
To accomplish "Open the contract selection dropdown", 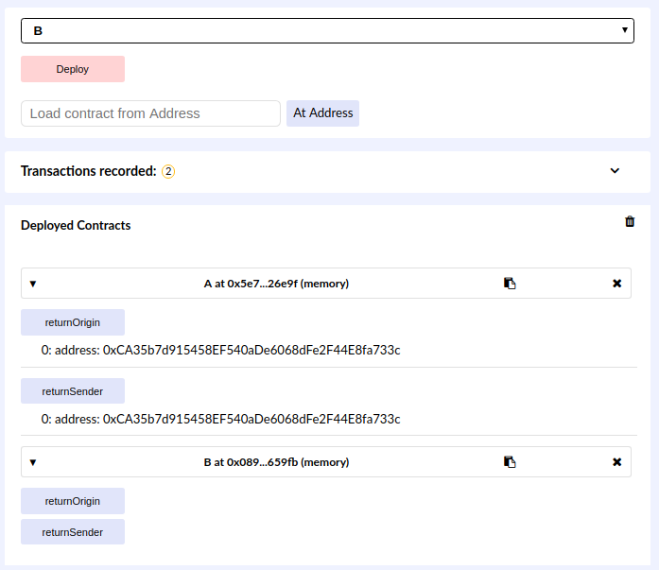I will [x=327, y=30].
